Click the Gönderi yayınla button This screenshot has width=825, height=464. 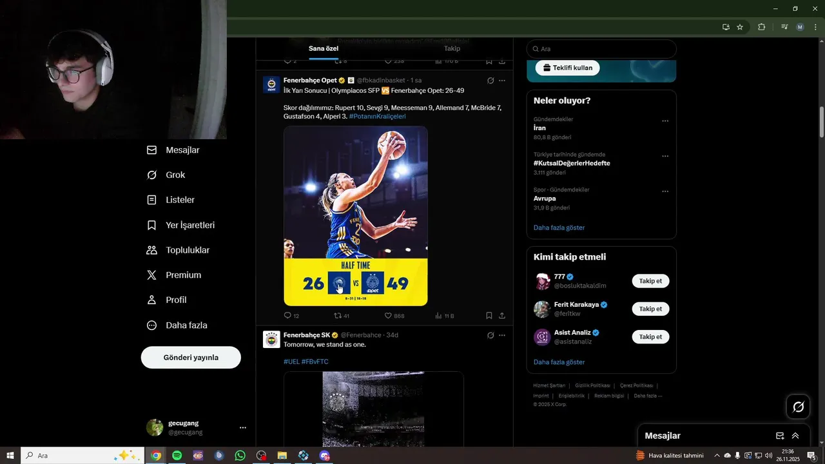click(x=191, y=358)
